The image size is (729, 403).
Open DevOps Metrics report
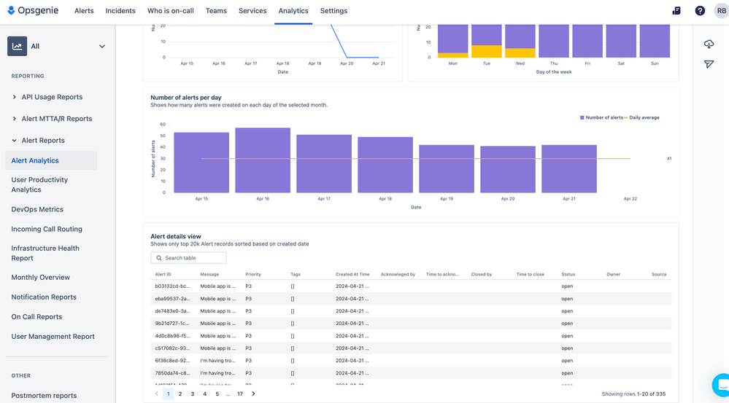(x=37, y=209)
